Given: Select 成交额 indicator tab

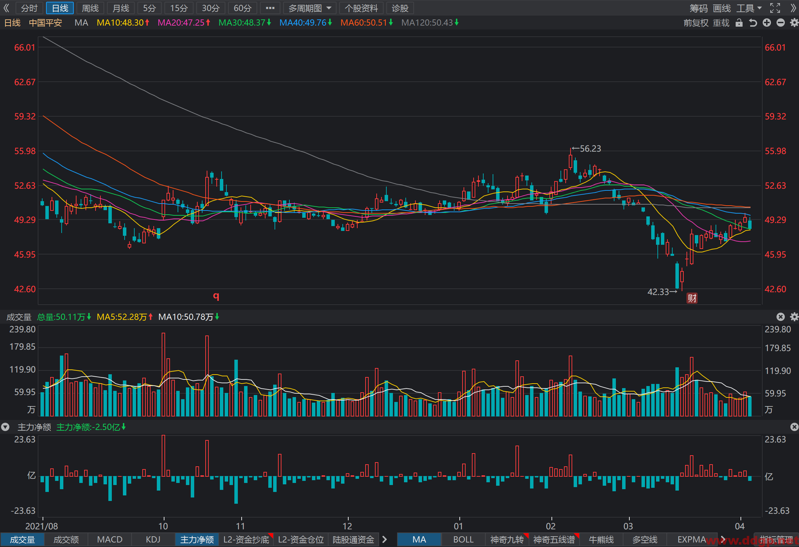Looking at the screenshot, I should click(x=66, y=539).
